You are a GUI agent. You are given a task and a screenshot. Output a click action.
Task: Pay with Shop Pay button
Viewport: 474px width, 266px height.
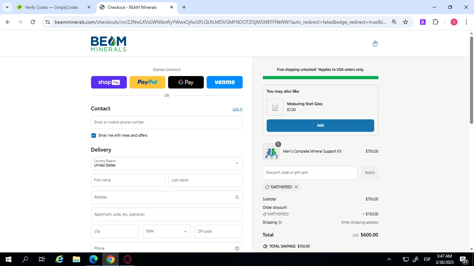109,82
